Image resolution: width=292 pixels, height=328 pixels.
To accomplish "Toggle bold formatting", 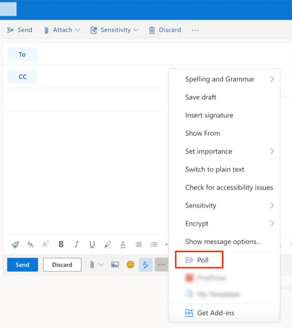I will (61, 244).
